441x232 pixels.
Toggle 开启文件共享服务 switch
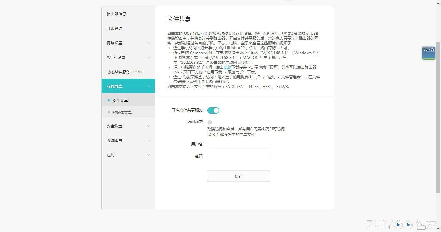213,111
